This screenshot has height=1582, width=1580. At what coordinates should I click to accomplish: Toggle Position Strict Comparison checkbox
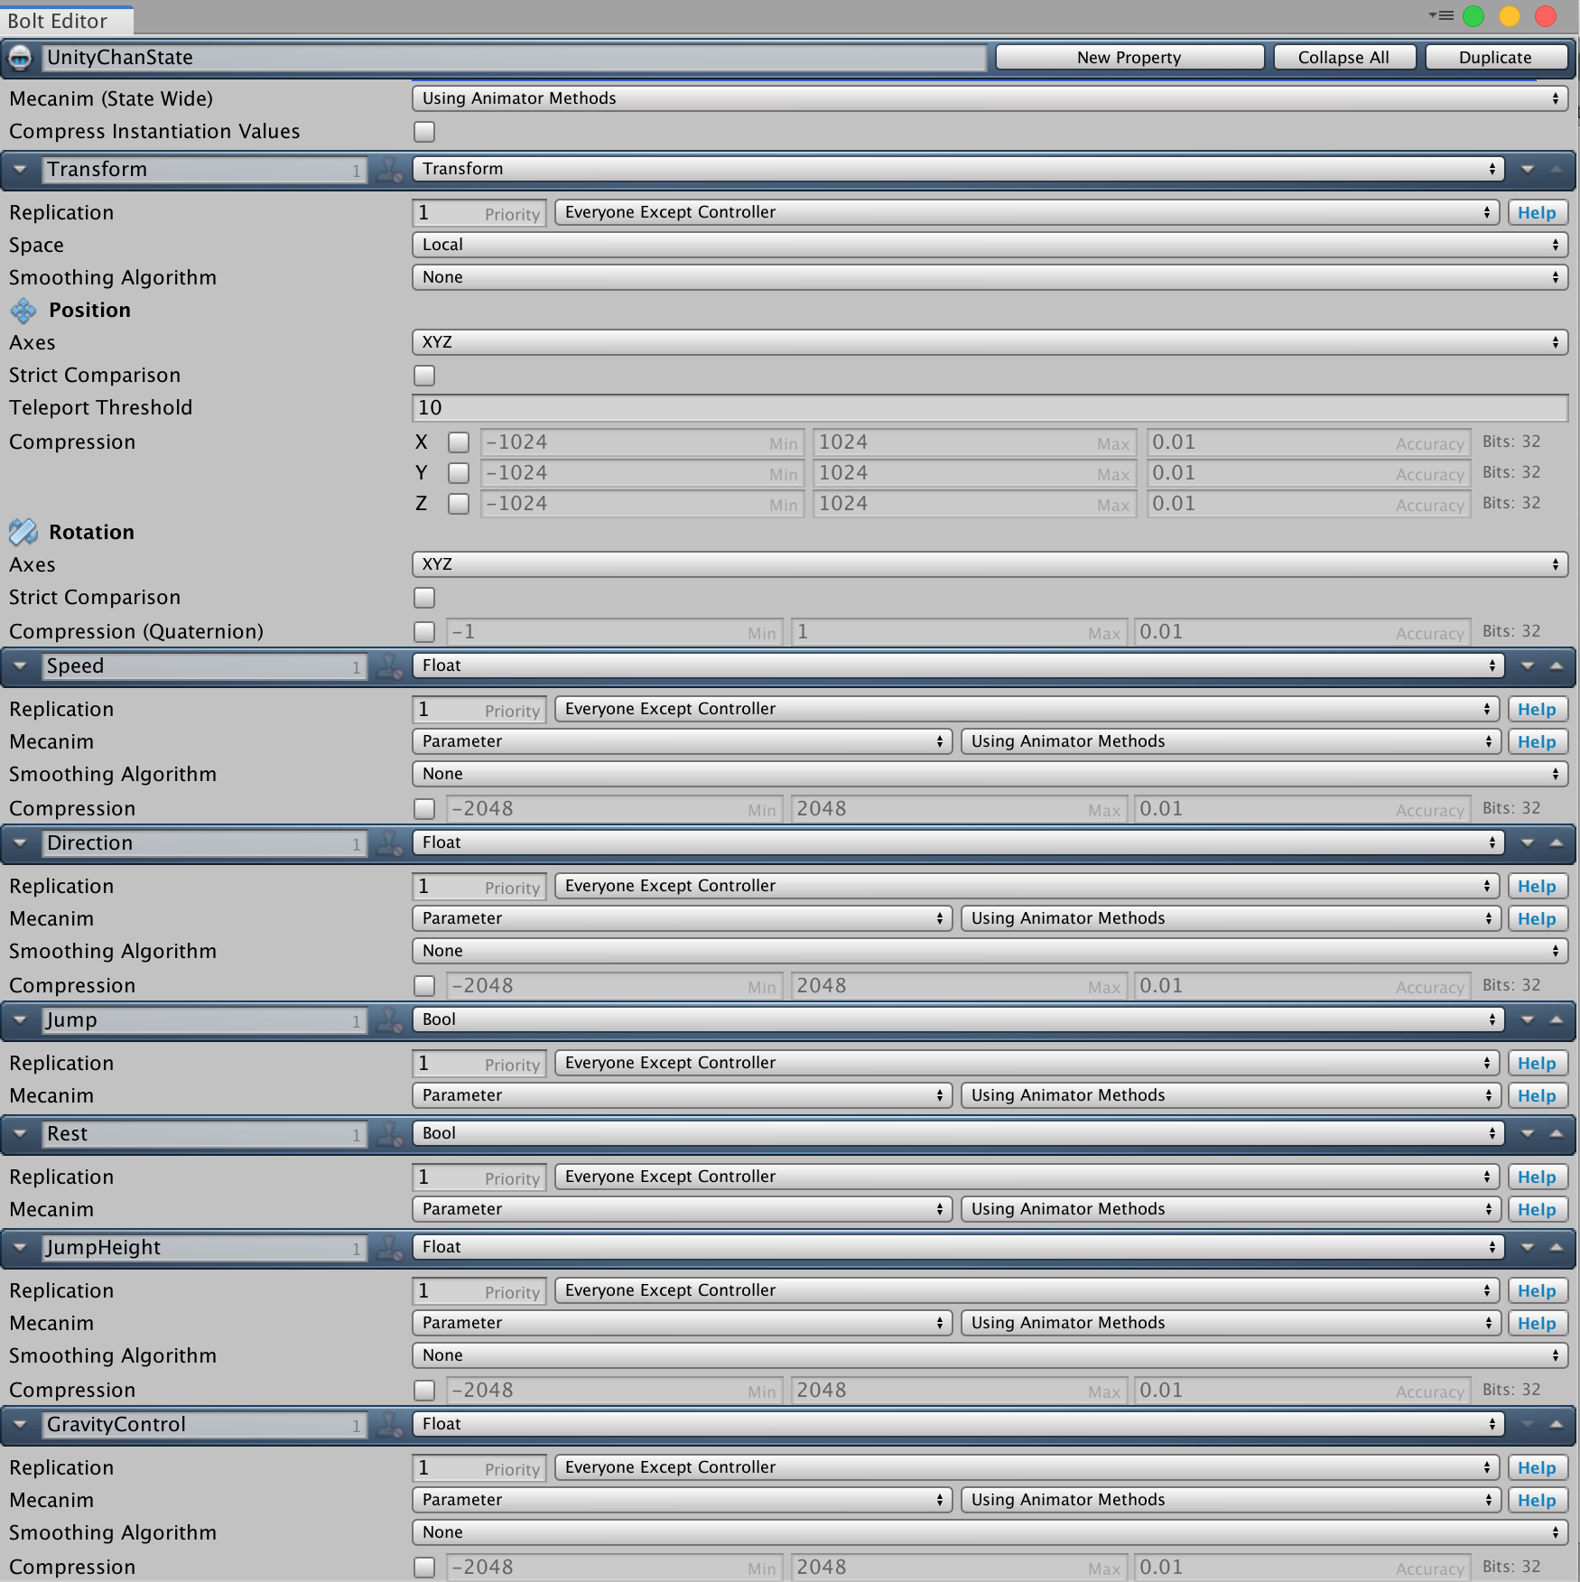[x=424, y=376]
